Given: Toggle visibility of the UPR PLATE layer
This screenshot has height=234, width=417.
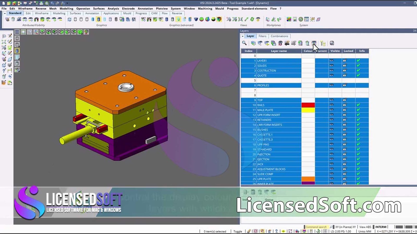Looking at the screenshot, I should point(332,179).
